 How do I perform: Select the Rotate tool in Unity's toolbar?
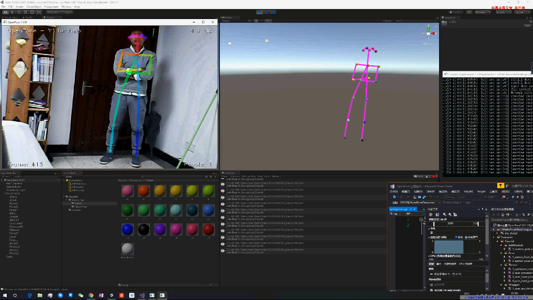[x=19, y=12]
